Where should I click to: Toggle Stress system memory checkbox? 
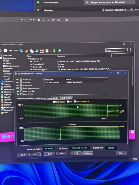(x=21, y=88)
